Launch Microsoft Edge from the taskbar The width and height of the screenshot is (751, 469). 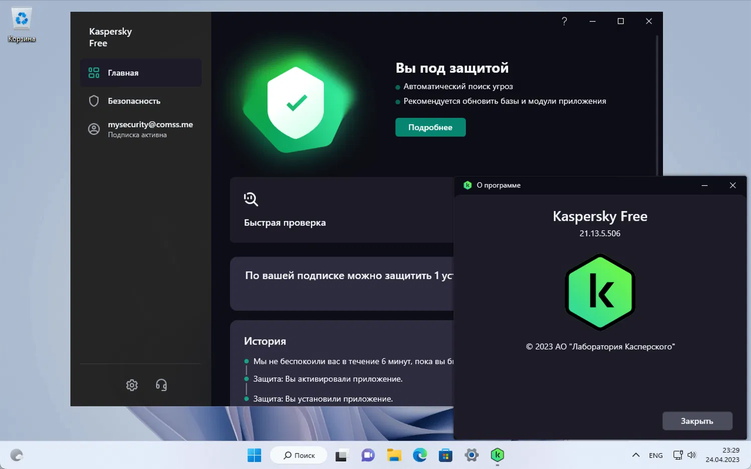pos(420,455)
